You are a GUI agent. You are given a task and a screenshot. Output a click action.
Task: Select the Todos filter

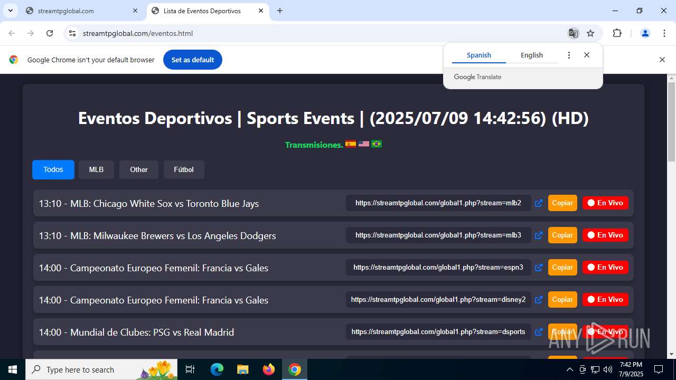[53, 169]
